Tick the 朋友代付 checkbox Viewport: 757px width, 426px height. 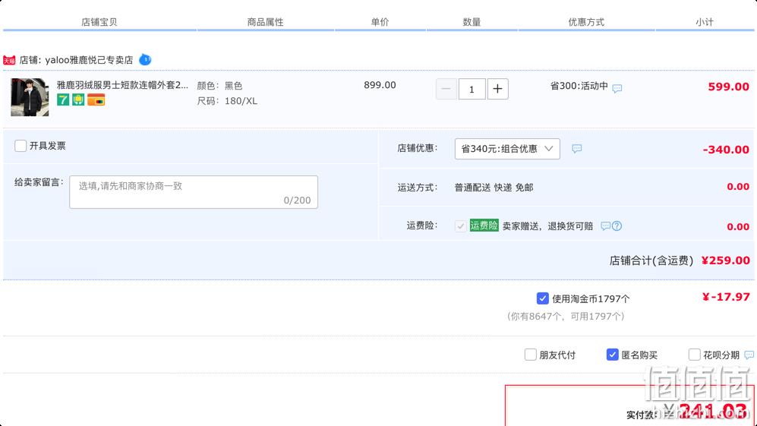530,355
